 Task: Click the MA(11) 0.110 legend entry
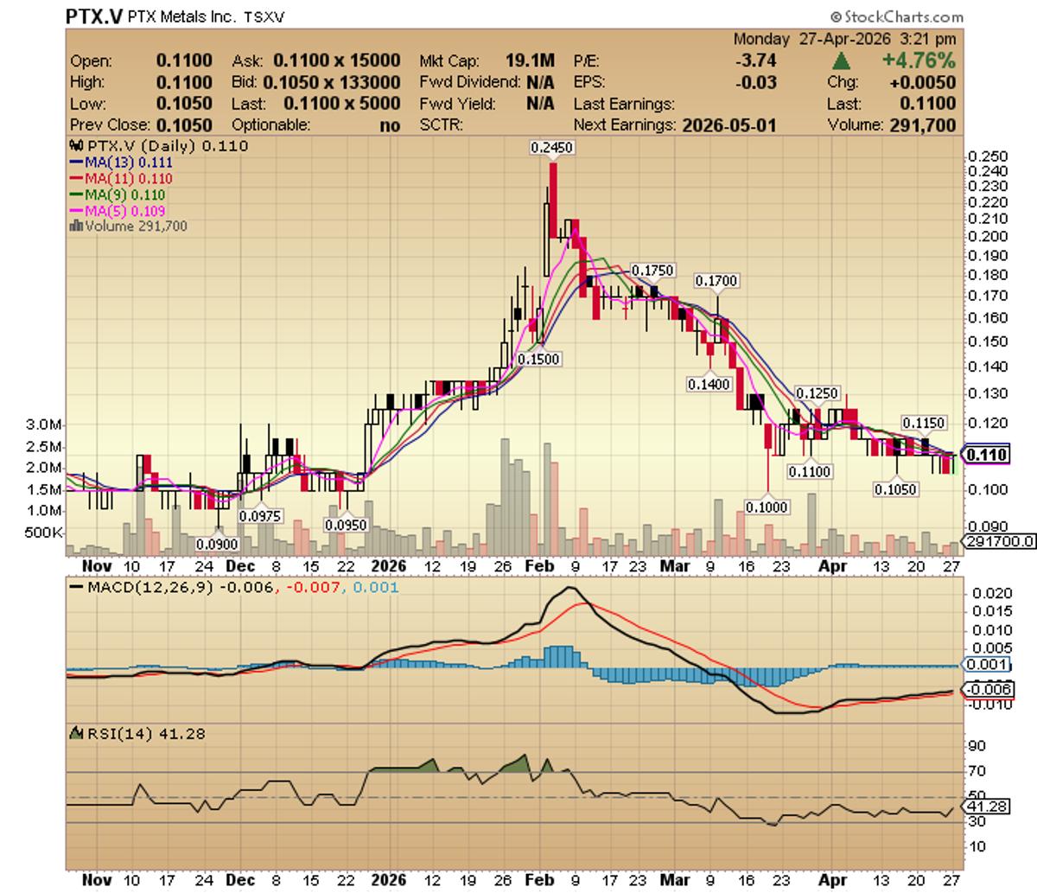click(120, 178)
